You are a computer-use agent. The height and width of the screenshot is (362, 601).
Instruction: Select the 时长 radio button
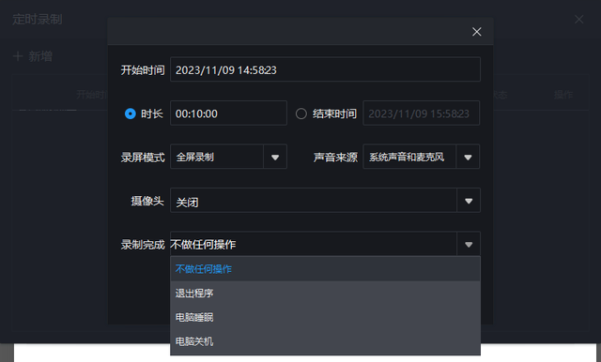[131, 113]
